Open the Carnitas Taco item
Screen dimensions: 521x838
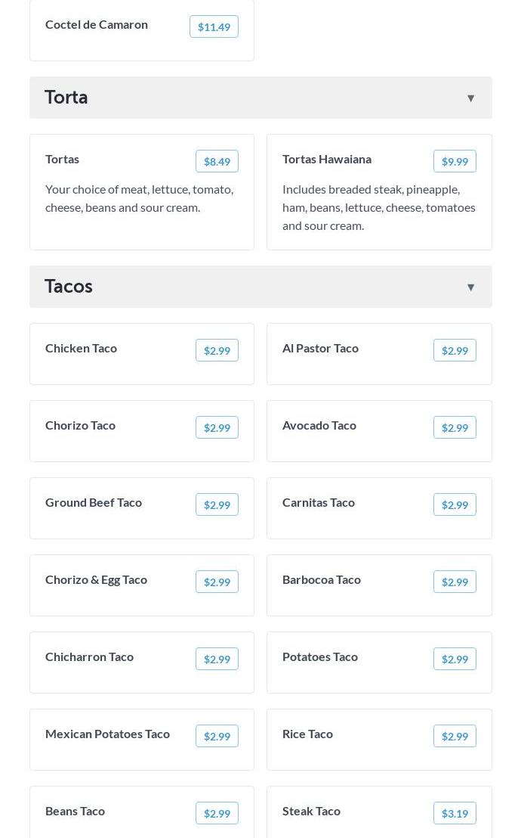[319, 503]
